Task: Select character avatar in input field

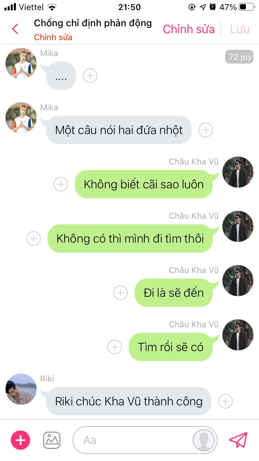Action: [x=203, y=440]
